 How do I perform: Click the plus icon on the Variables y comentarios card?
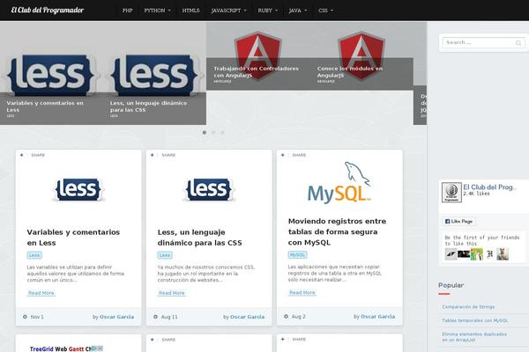tap(21, 155)
